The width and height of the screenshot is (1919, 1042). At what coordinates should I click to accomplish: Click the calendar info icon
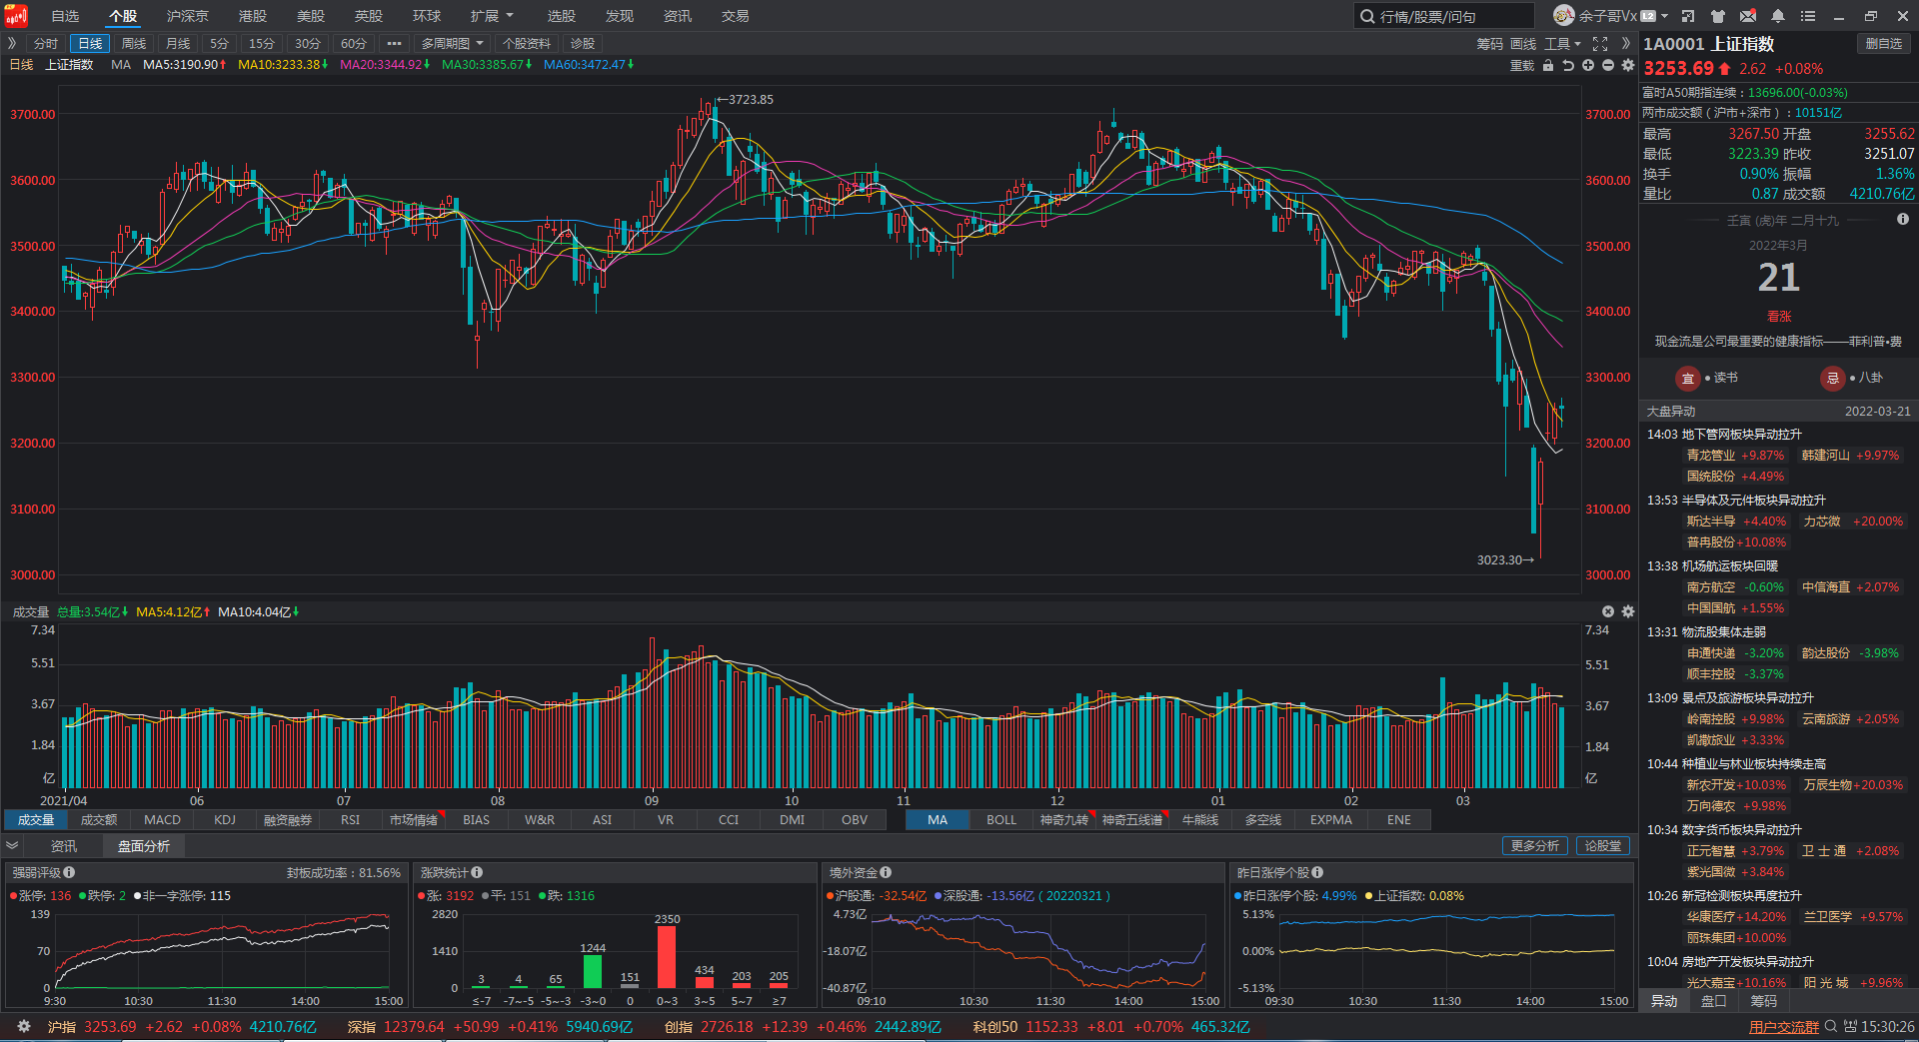coord(1903,219)
